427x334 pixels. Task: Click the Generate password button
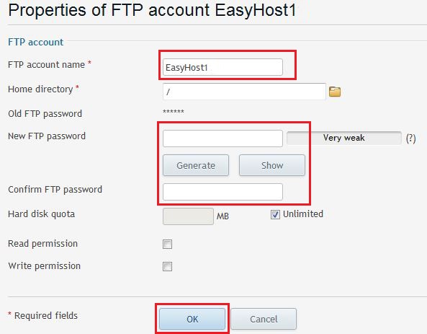click(196, 165)
